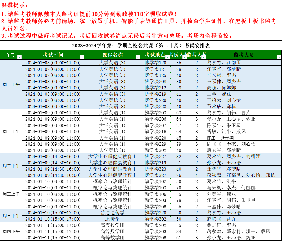Click the exam count cell showing 86
Image resolution: width=282 pixels, height=241 pixels.
pos(178,175)
